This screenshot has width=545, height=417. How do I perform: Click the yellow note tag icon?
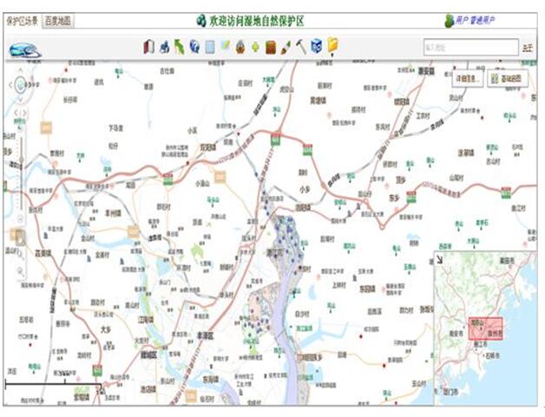pyautogui.click(x=332, y=47)
